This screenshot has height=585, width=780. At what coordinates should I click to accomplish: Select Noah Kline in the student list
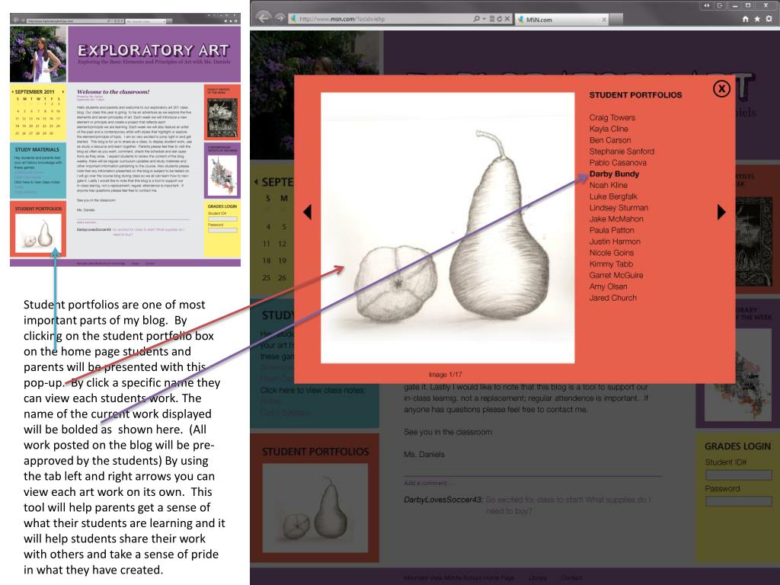pyautogui.click(x=608, y=185)
